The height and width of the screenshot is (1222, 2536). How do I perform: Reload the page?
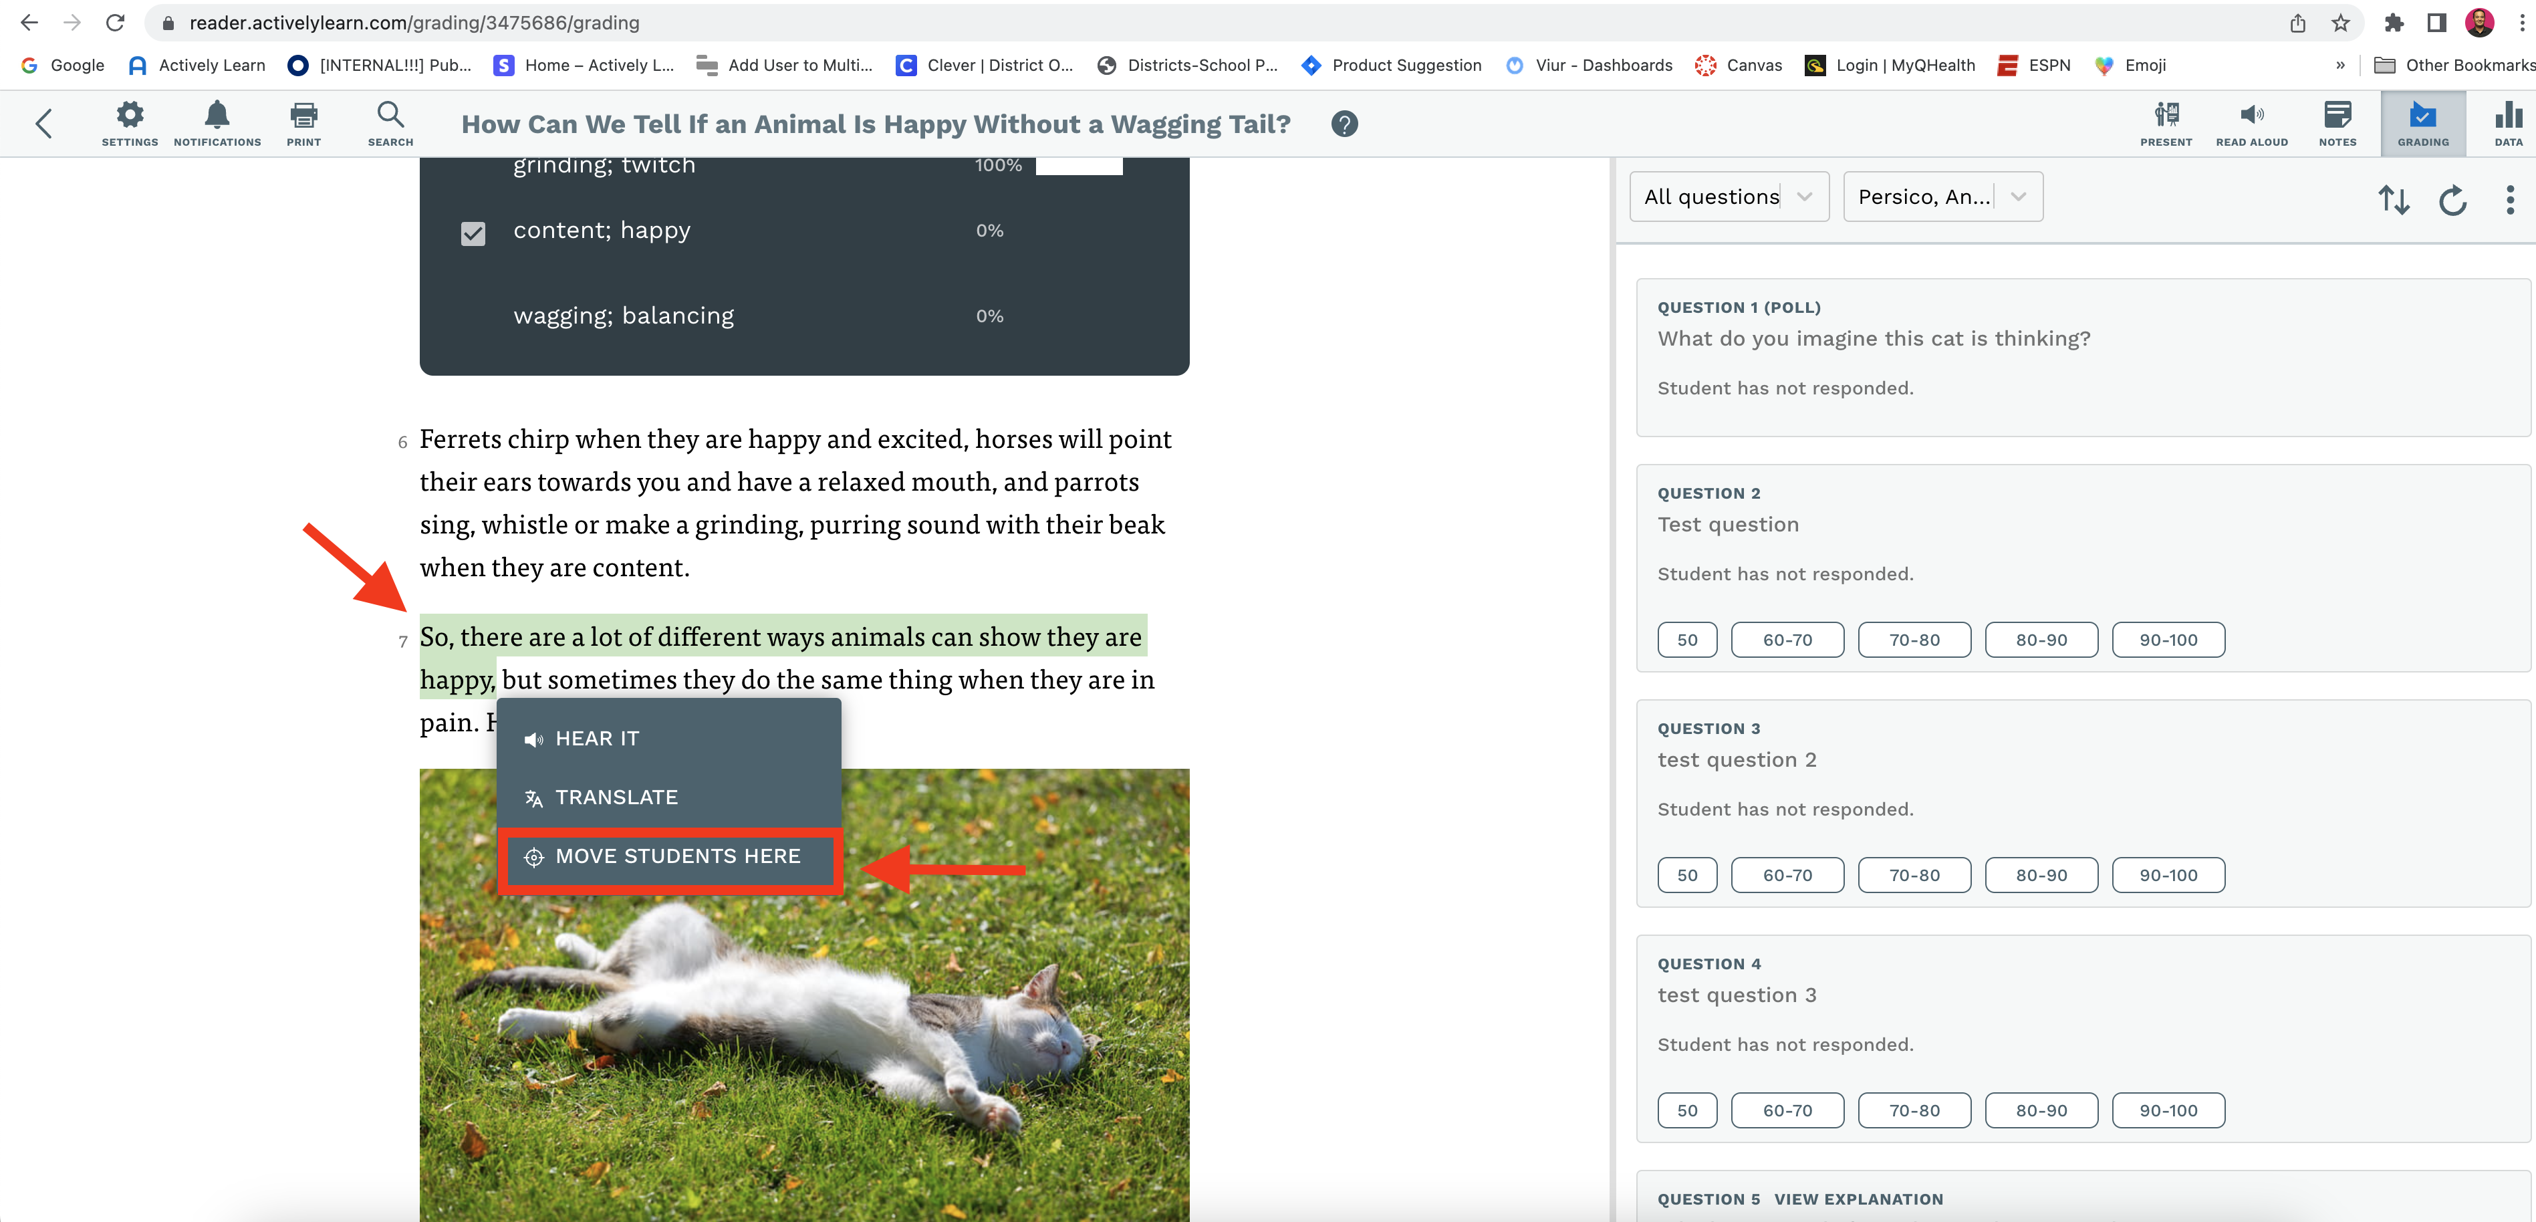point(115,23)
